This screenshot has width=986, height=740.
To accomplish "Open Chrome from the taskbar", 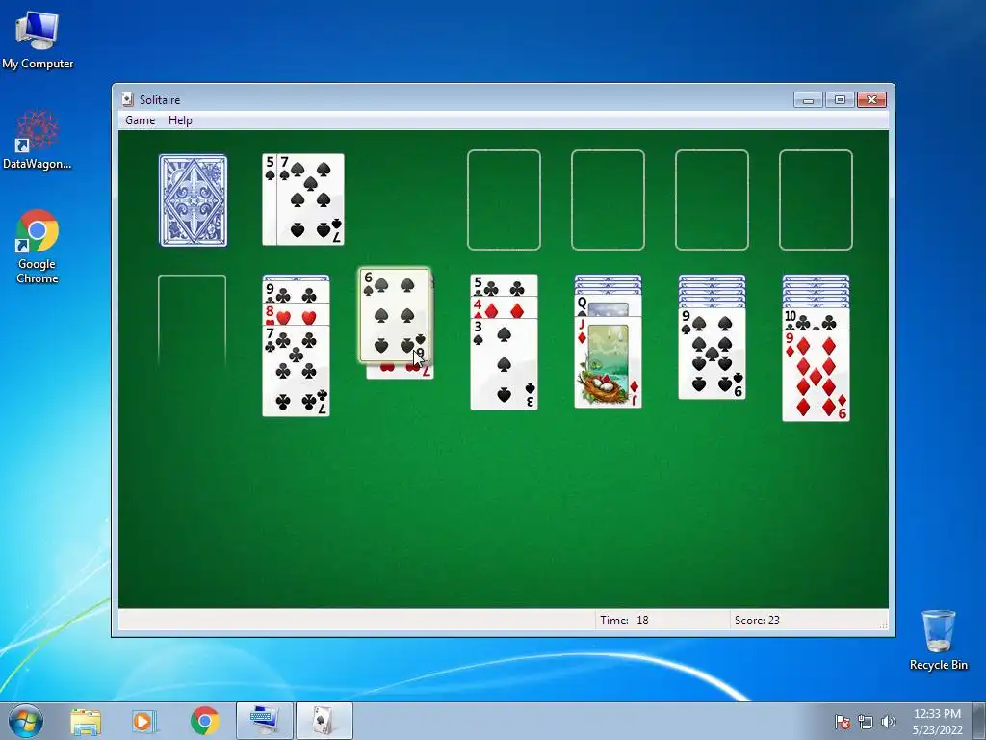I will [204, 721].
